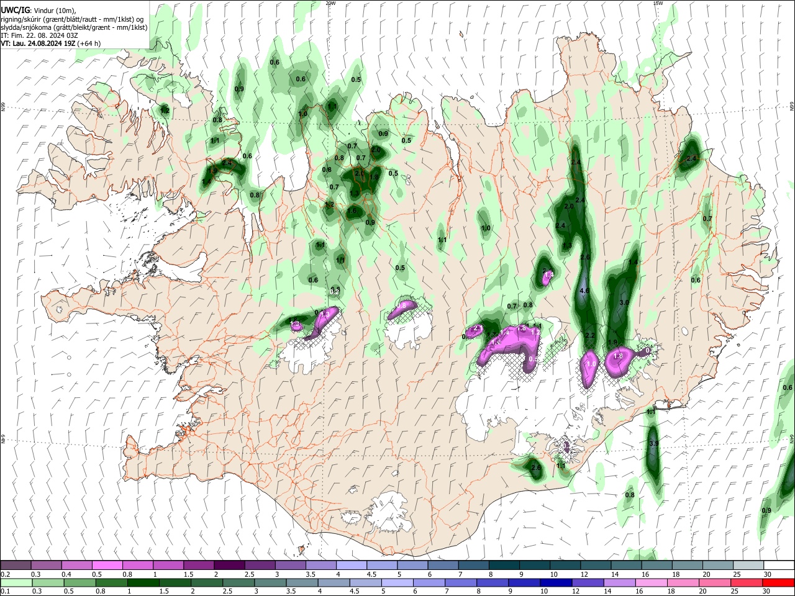Click the bright pink swatch between 0.5 and 0.8, upper legend
Viewport: 795px width, 596px height.
[107, 566]
